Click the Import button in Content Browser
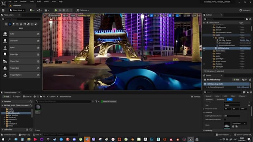Image resolution: width=253 pixels, height=142 pixels. (17, 96)
